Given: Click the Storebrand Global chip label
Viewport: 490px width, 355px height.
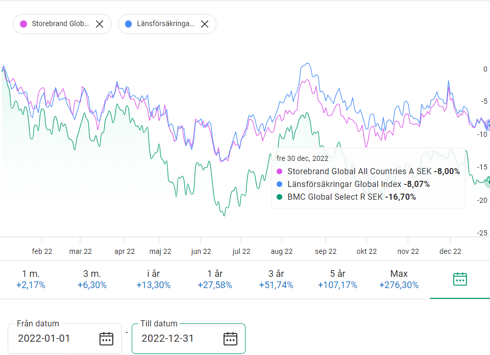Looking at the screenshot, I should tap(60, 24).
